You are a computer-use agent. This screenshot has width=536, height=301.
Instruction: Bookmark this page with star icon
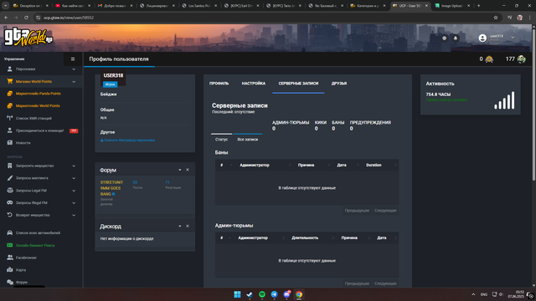pos(496,18)
